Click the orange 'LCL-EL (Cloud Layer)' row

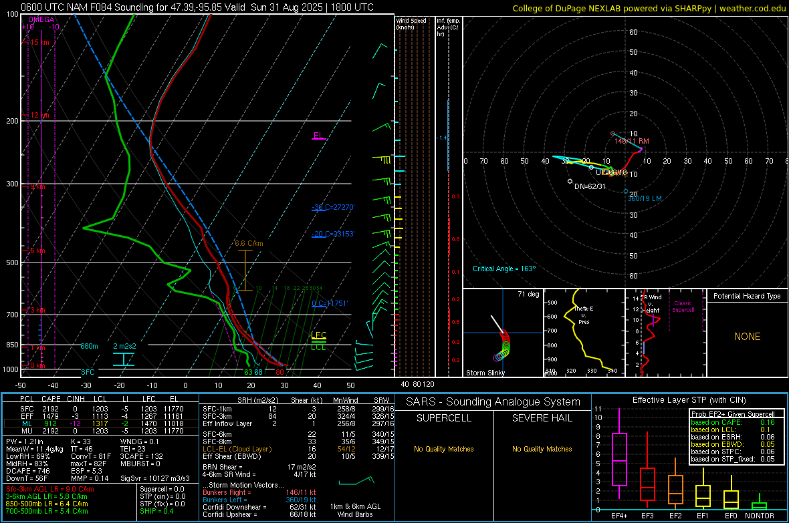298,449
